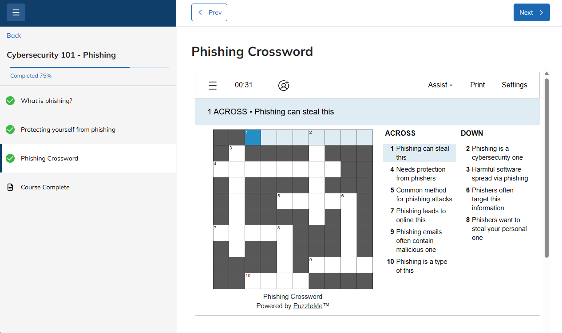This screenshot has width=562, height=333.
Task: Follow the Back link
Action: pos(14,35)
